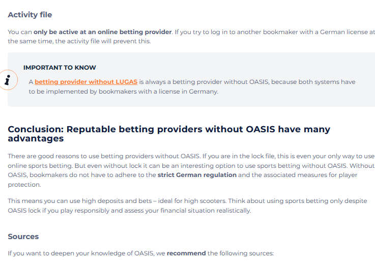
Task: Click bold text 'only be active at an online betting provider'
Action: coord(103,32)
